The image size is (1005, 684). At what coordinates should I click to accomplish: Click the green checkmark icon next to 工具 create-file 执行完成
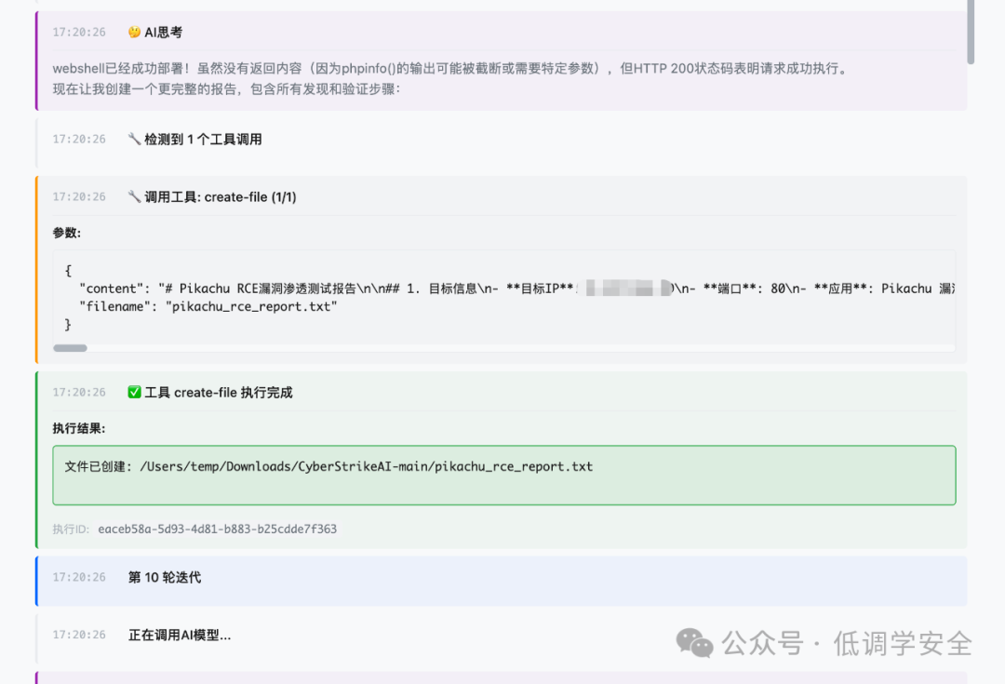[x=134, y=393]
